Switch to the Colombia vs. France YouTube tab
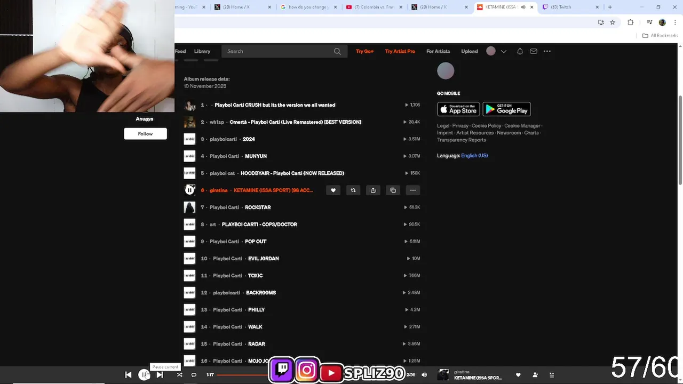683x384 pixels. 374,7
